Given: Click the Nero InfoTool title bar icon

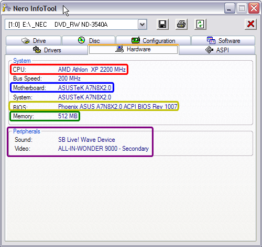Looking at the screenshot, I should [x=6, y=8].
